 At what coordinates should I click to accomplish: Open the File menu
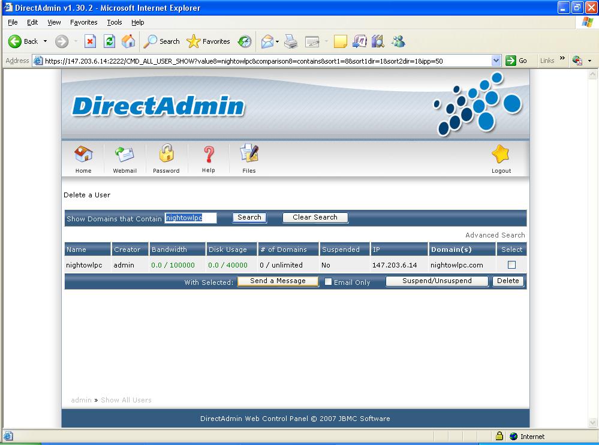(x=13, y=22)
